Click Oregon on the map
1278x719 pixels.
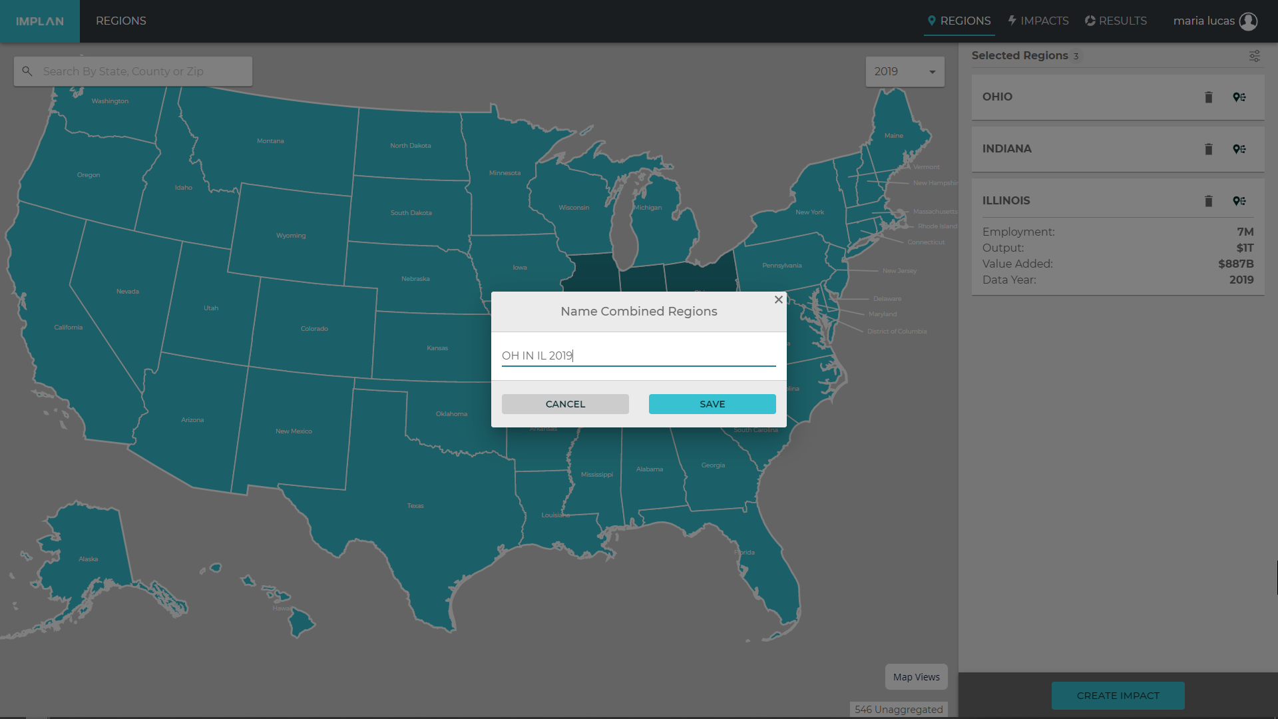[x=89, y=175]
